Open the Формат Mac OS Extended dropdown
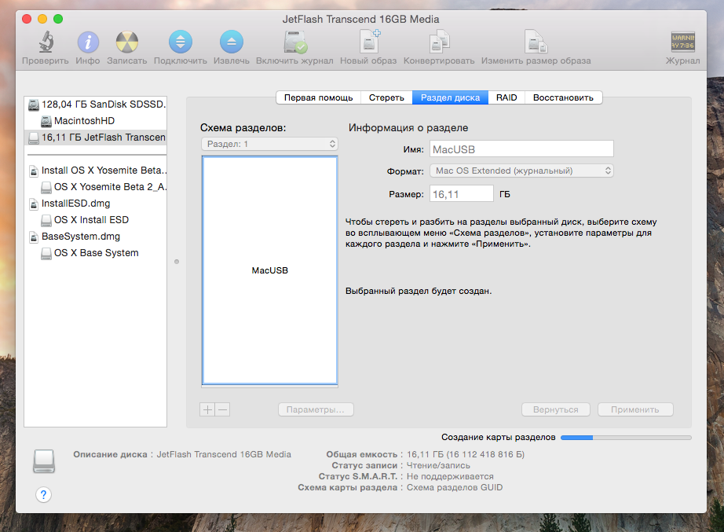The image size is (724, 532). pos(521,171)
